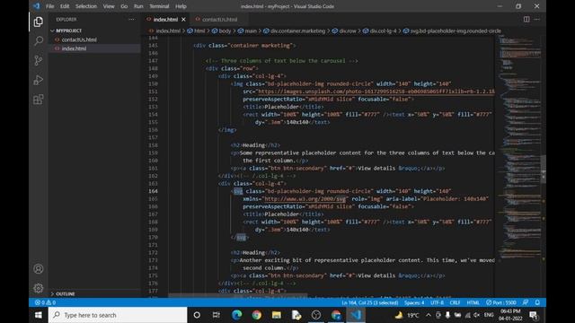The image size is (575, 323).
Task: Click html breadcrumb item
Action: click(x=199, y=31)
